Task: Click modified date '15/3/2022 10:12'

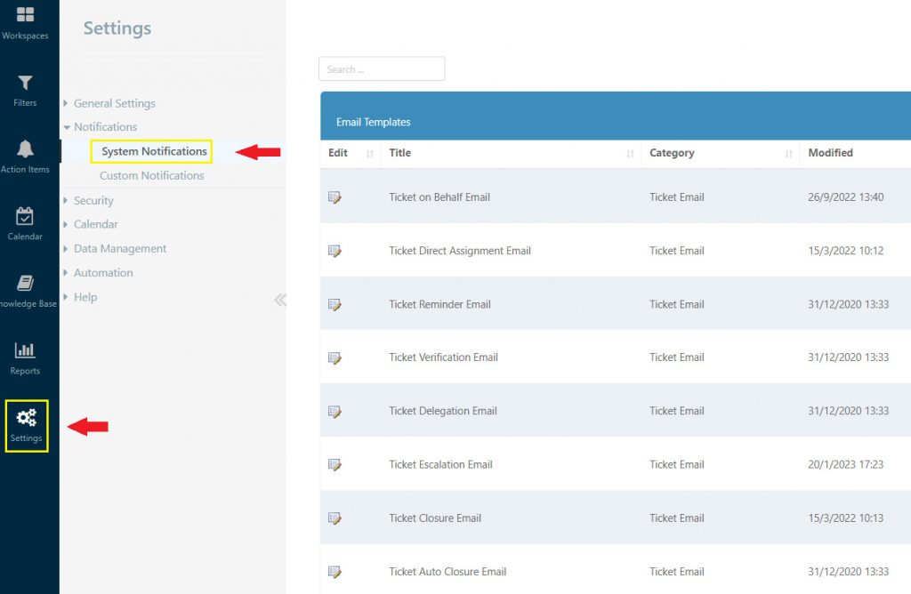Action: [x=845, y=251]
